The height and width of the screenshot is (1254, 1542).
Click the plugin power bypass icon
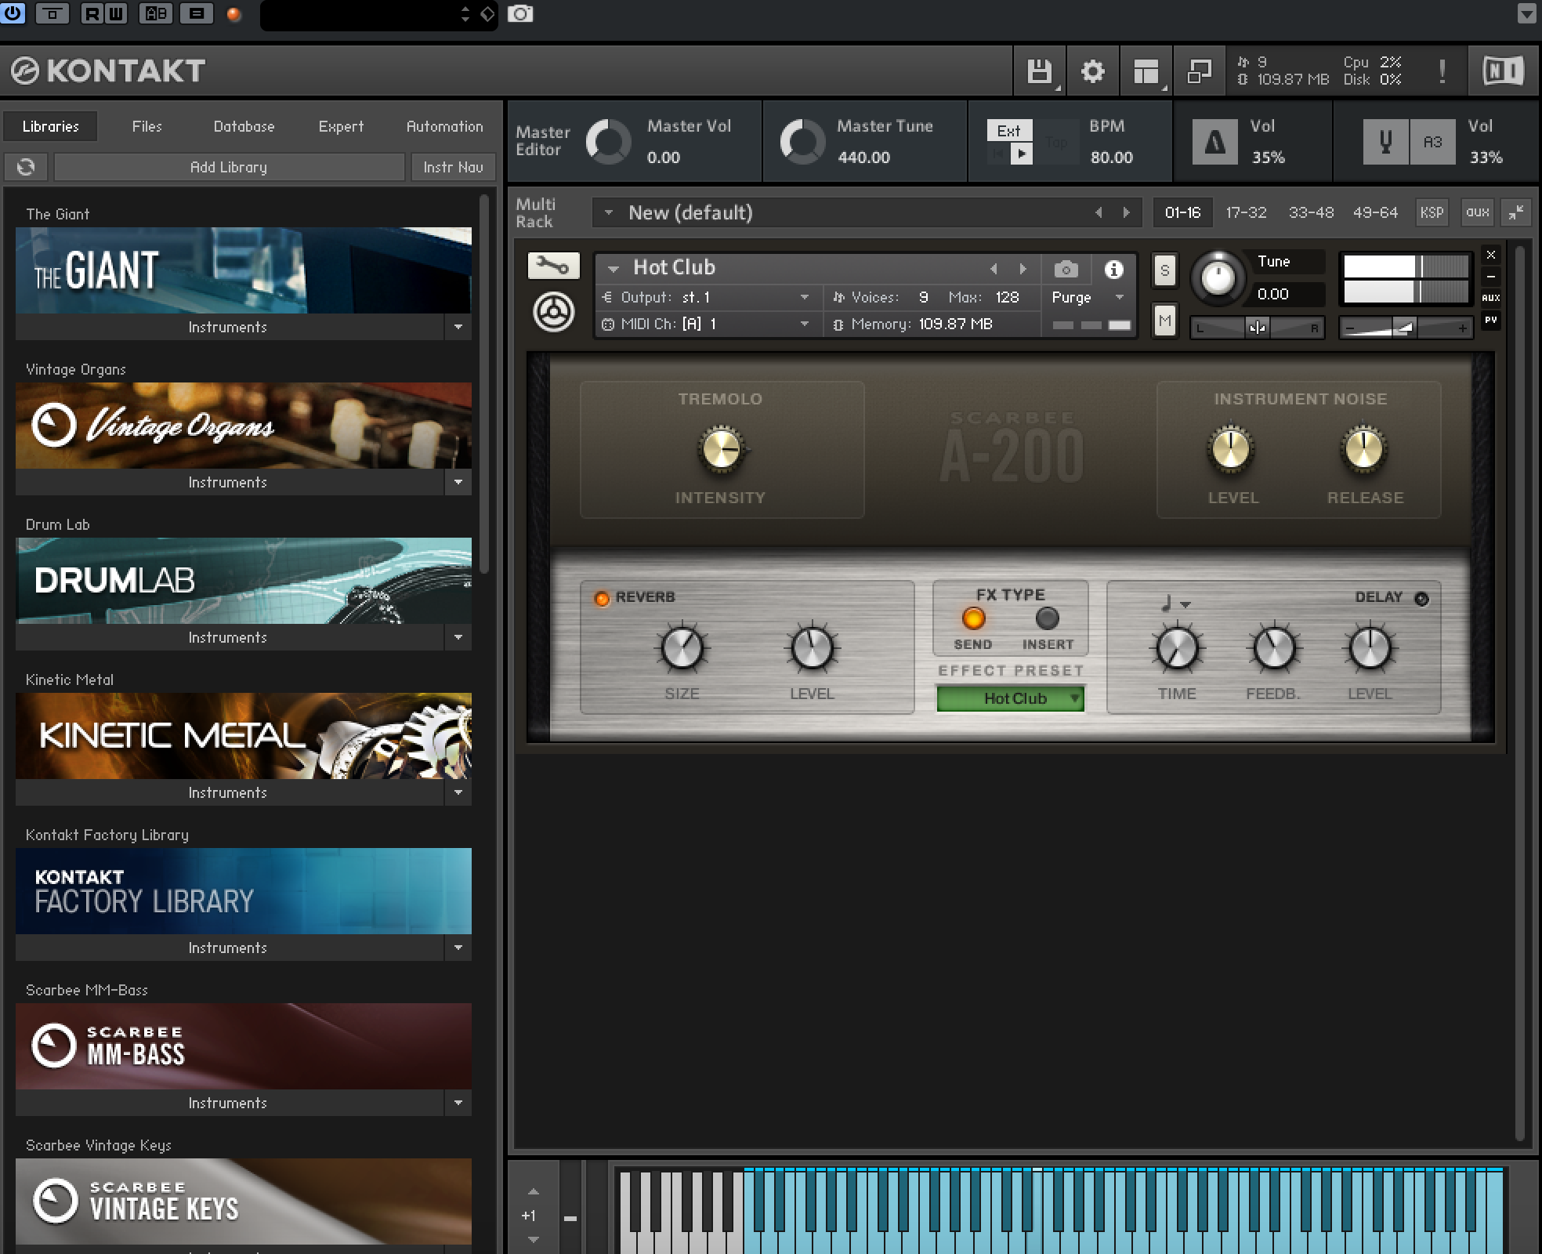pyautogui.click(x=13, y=13)
